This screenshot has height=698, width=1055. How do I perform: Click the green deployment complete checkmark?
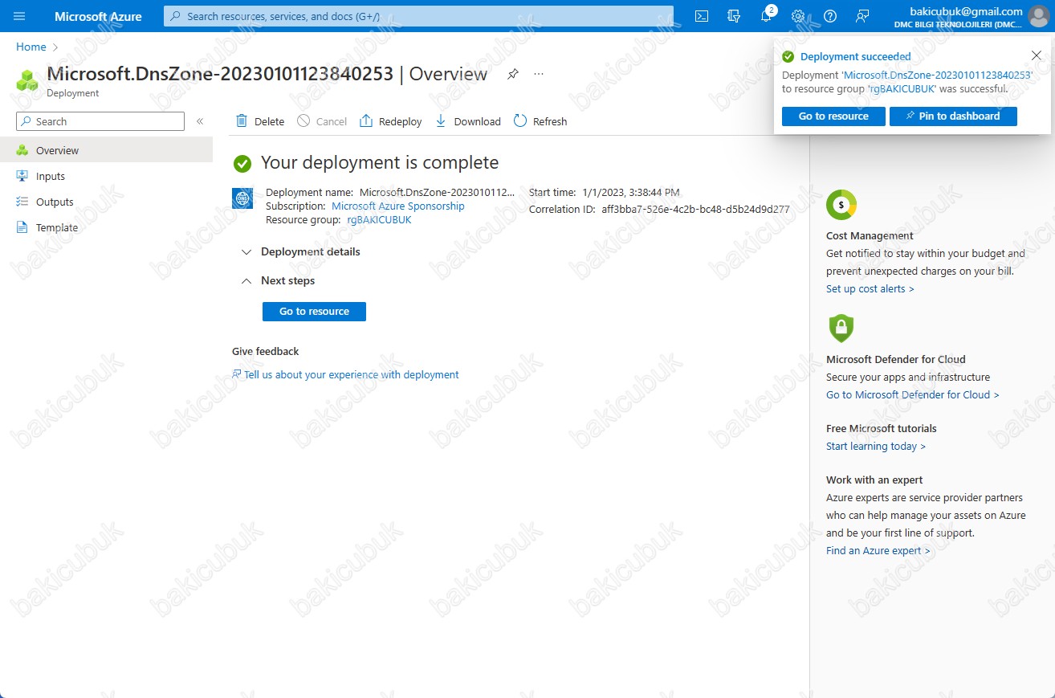(242, 164)
